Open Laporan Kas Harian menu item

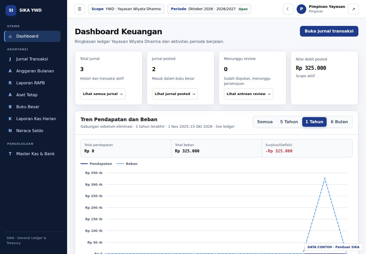(x=32, y=119)
